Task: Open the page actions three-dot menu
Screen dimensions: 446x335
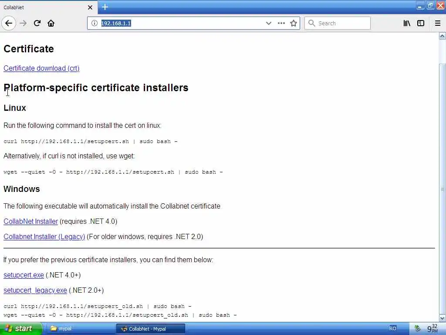Action: point(281,23)
